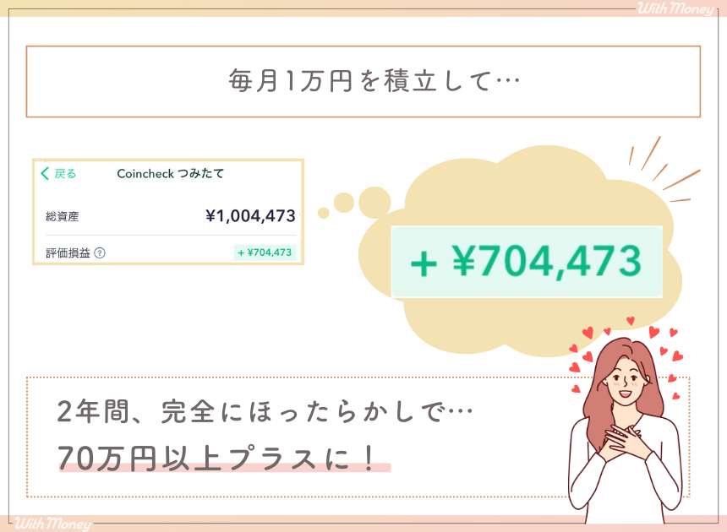Click the medium thought bubble circle
727x532 pixels.
point(344,203)
